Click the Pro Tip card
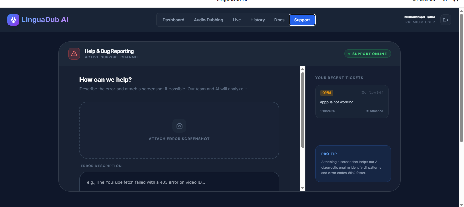 pyautogui.click(x=353, y=164)
